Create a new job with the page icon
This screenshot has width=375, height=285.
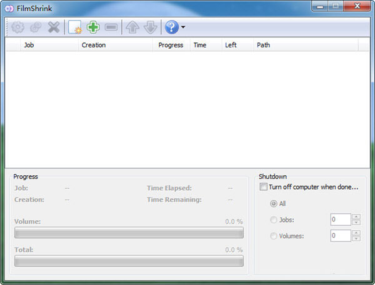coord(75,27)
